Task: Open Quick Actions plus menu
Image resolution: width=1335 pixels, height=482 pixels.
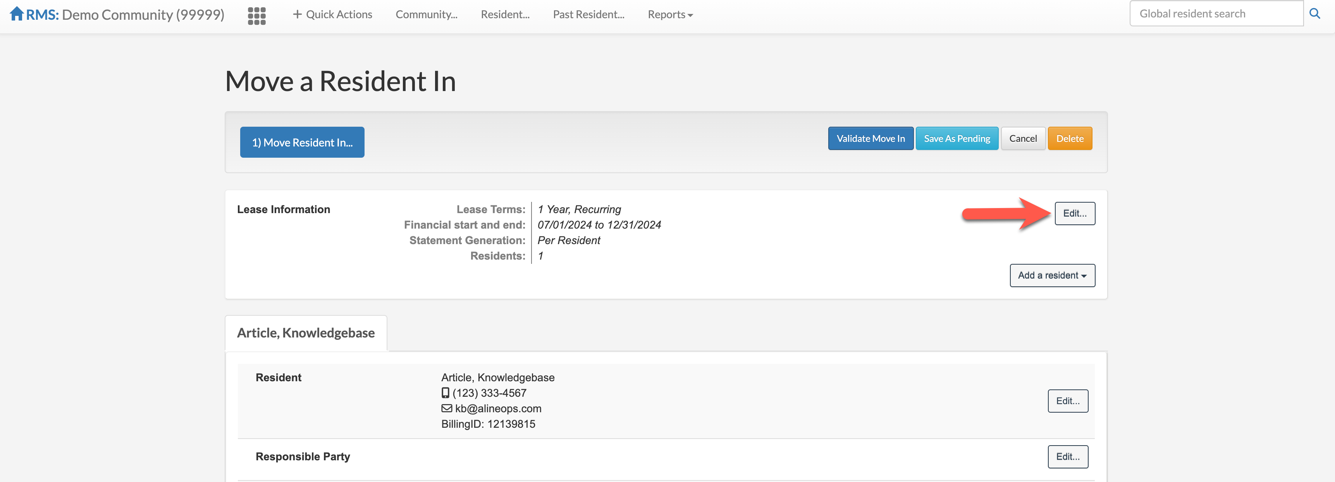Action: coord(332,14)
